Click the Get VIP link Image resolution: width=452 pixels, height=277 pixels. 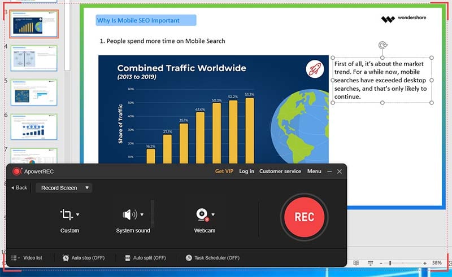point(224,171)
